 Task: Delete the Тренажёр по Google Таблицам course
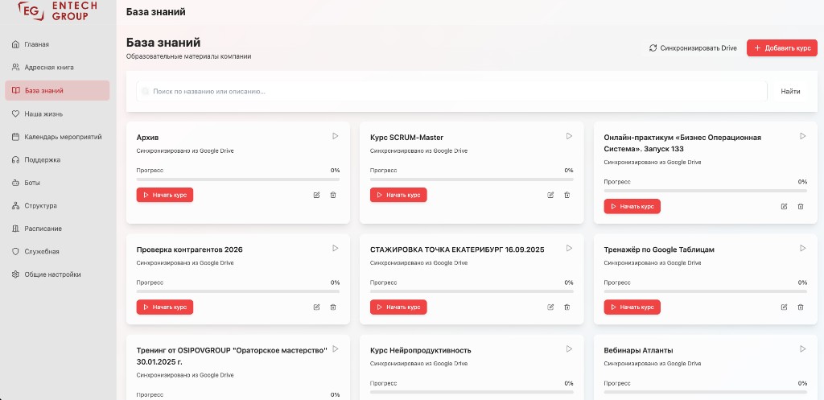click(x=801, y=307)
